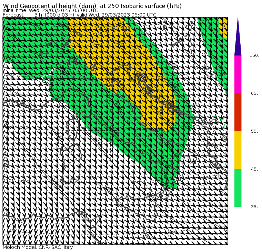This screenshot has width=262, height=252.
Task: Click the legend value '45.'
Action: click(x=255, y=169)
